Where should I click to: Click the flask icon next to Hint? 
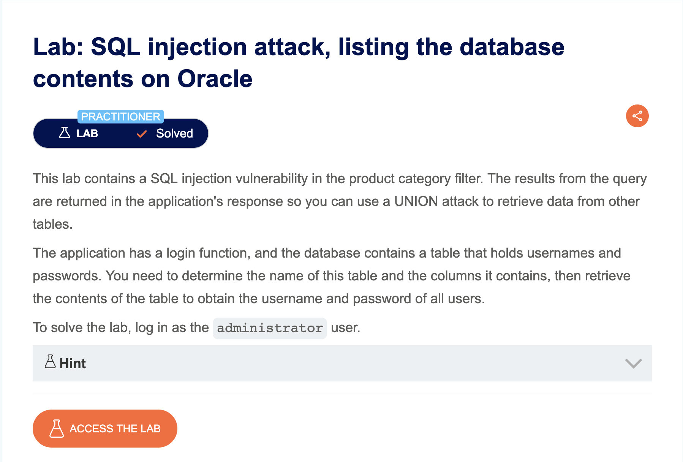[x=50, y=362]
